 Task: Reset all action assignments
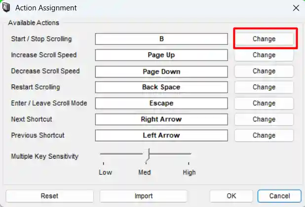tap(49, 196)
